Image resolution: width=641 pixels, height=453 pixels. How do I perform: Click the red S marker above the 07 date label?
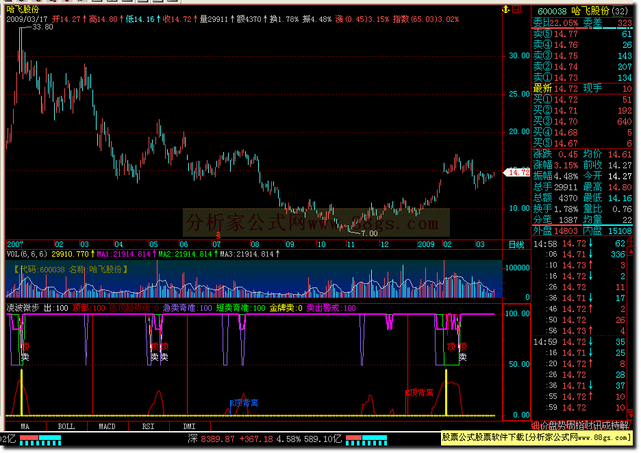coord(218,235)
